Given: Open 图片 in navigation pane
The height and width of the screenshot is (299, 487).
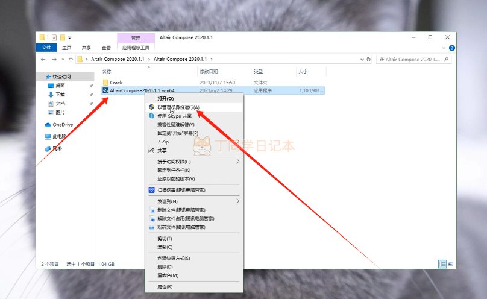Looking at the screenshot, I should [x=60, y=112].
